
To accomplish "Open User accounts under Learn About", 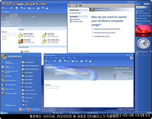I will coord(75,19).
